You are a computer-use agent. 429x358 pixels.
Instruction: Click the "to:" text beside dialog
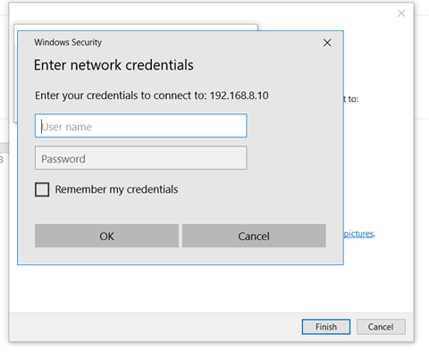pos(350,99)
